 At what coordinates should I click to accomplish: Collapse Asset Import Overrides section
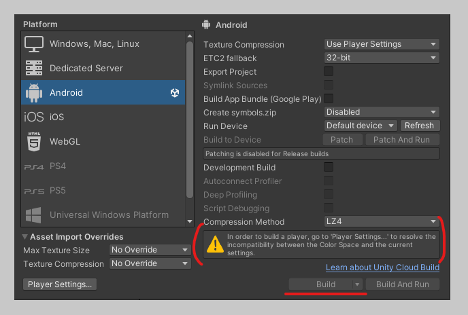(24, 237)
